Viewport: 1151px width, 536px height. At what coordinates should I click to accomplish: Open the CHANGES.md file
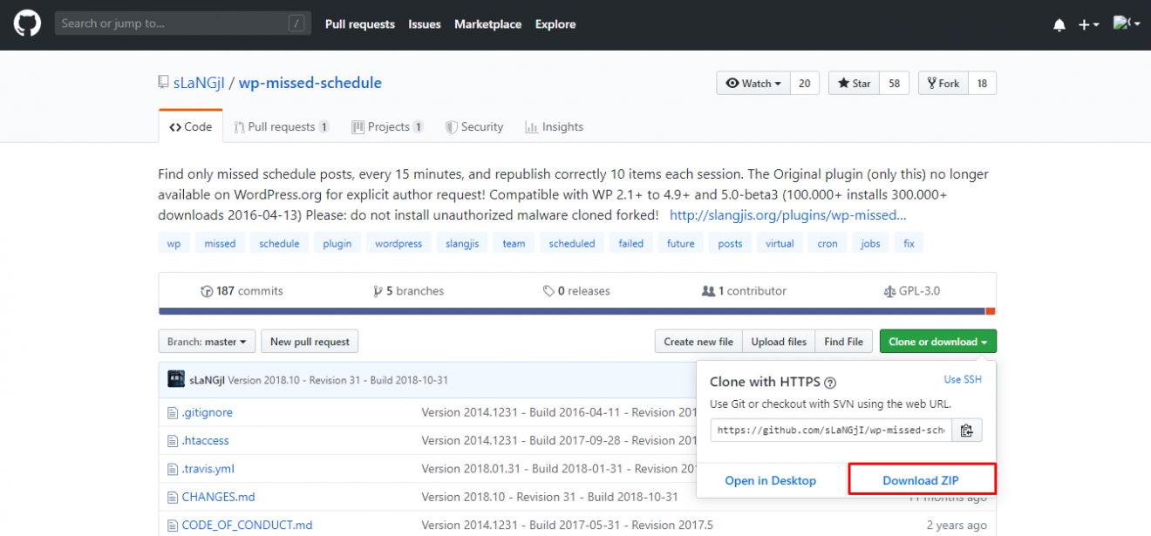pyautogui.click(x=218, y=497)
